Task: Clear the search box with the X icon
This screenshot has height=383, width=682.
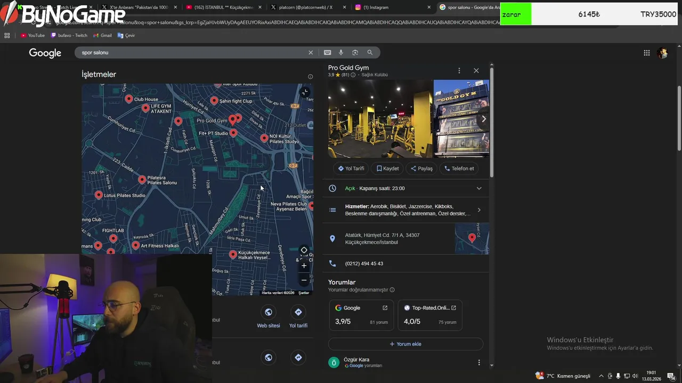Action: [311, 53]
